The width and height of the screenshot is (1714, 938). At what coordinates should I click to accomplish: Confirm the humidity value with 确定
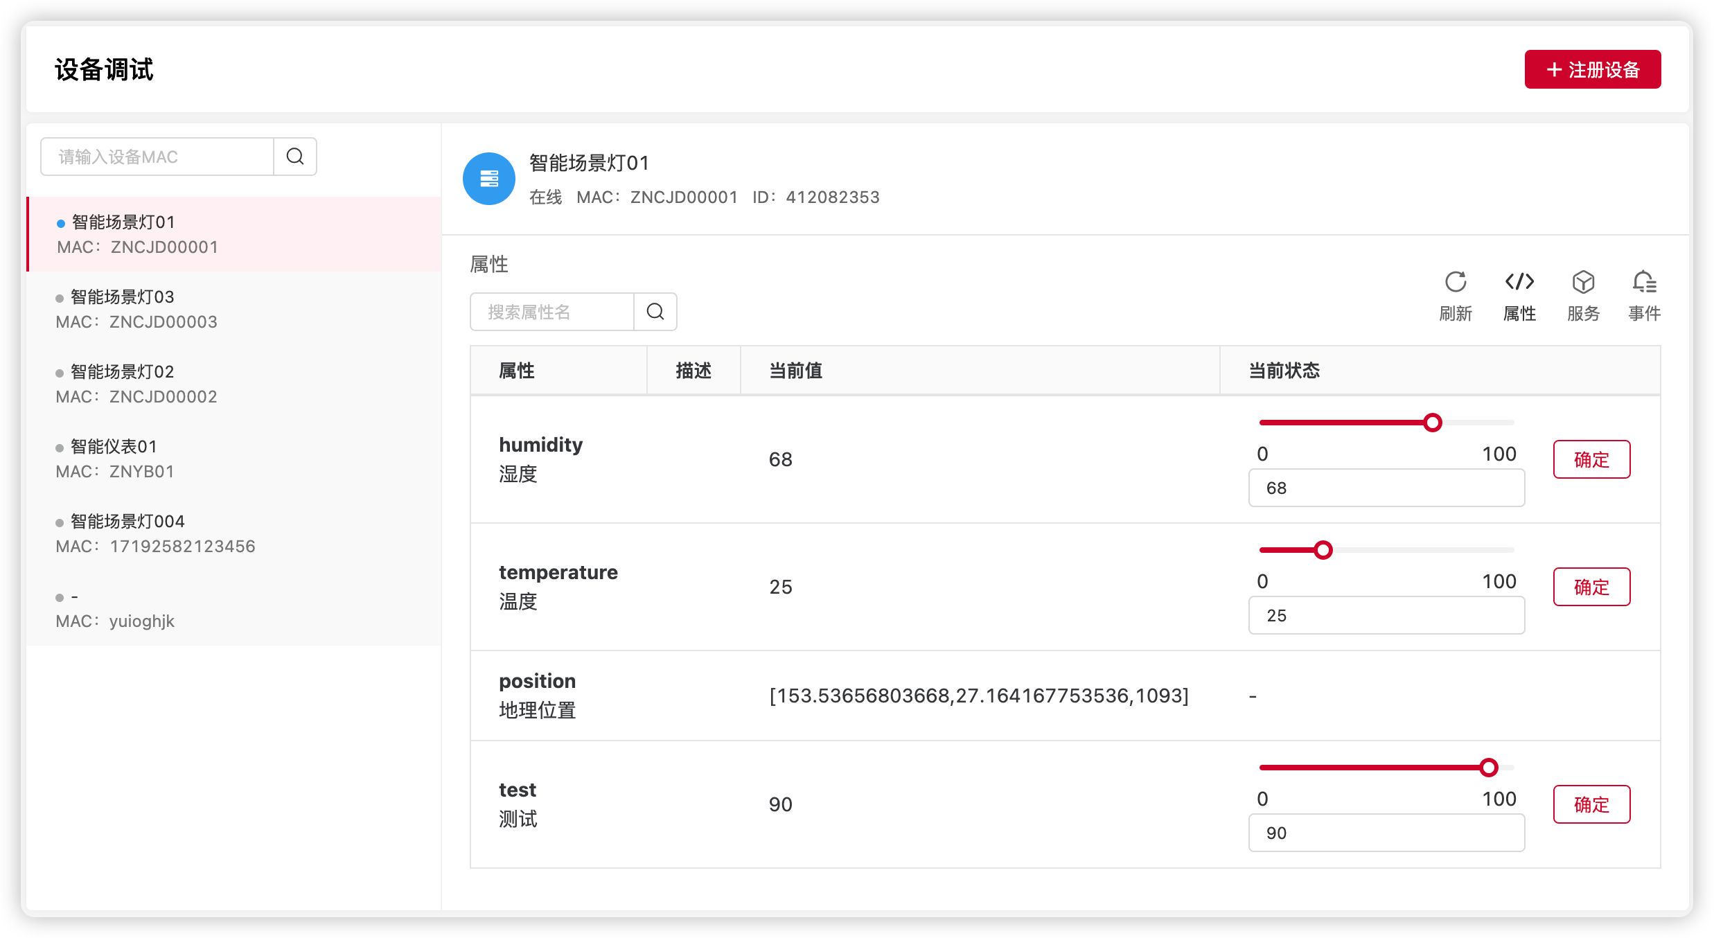[1591, 459]
